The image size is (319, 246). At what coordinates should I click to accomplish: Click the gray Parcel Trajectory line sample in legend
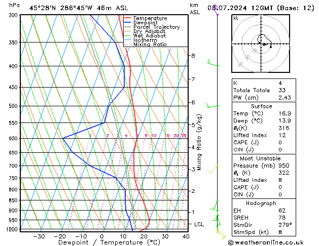click(127, 27)
